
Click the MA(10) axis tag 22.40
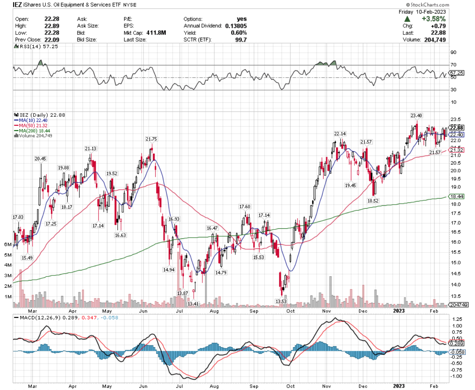[457, 135]
